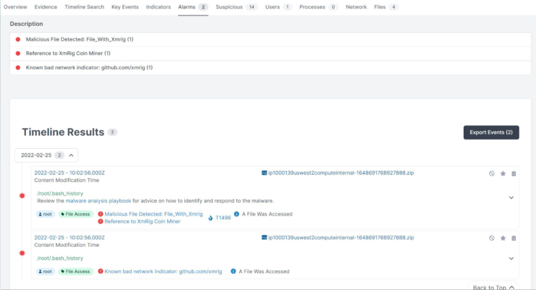The height and width of the screenshot is (290, 536).
Task: Select the Alarms tab
Action: tap(193, 7)
